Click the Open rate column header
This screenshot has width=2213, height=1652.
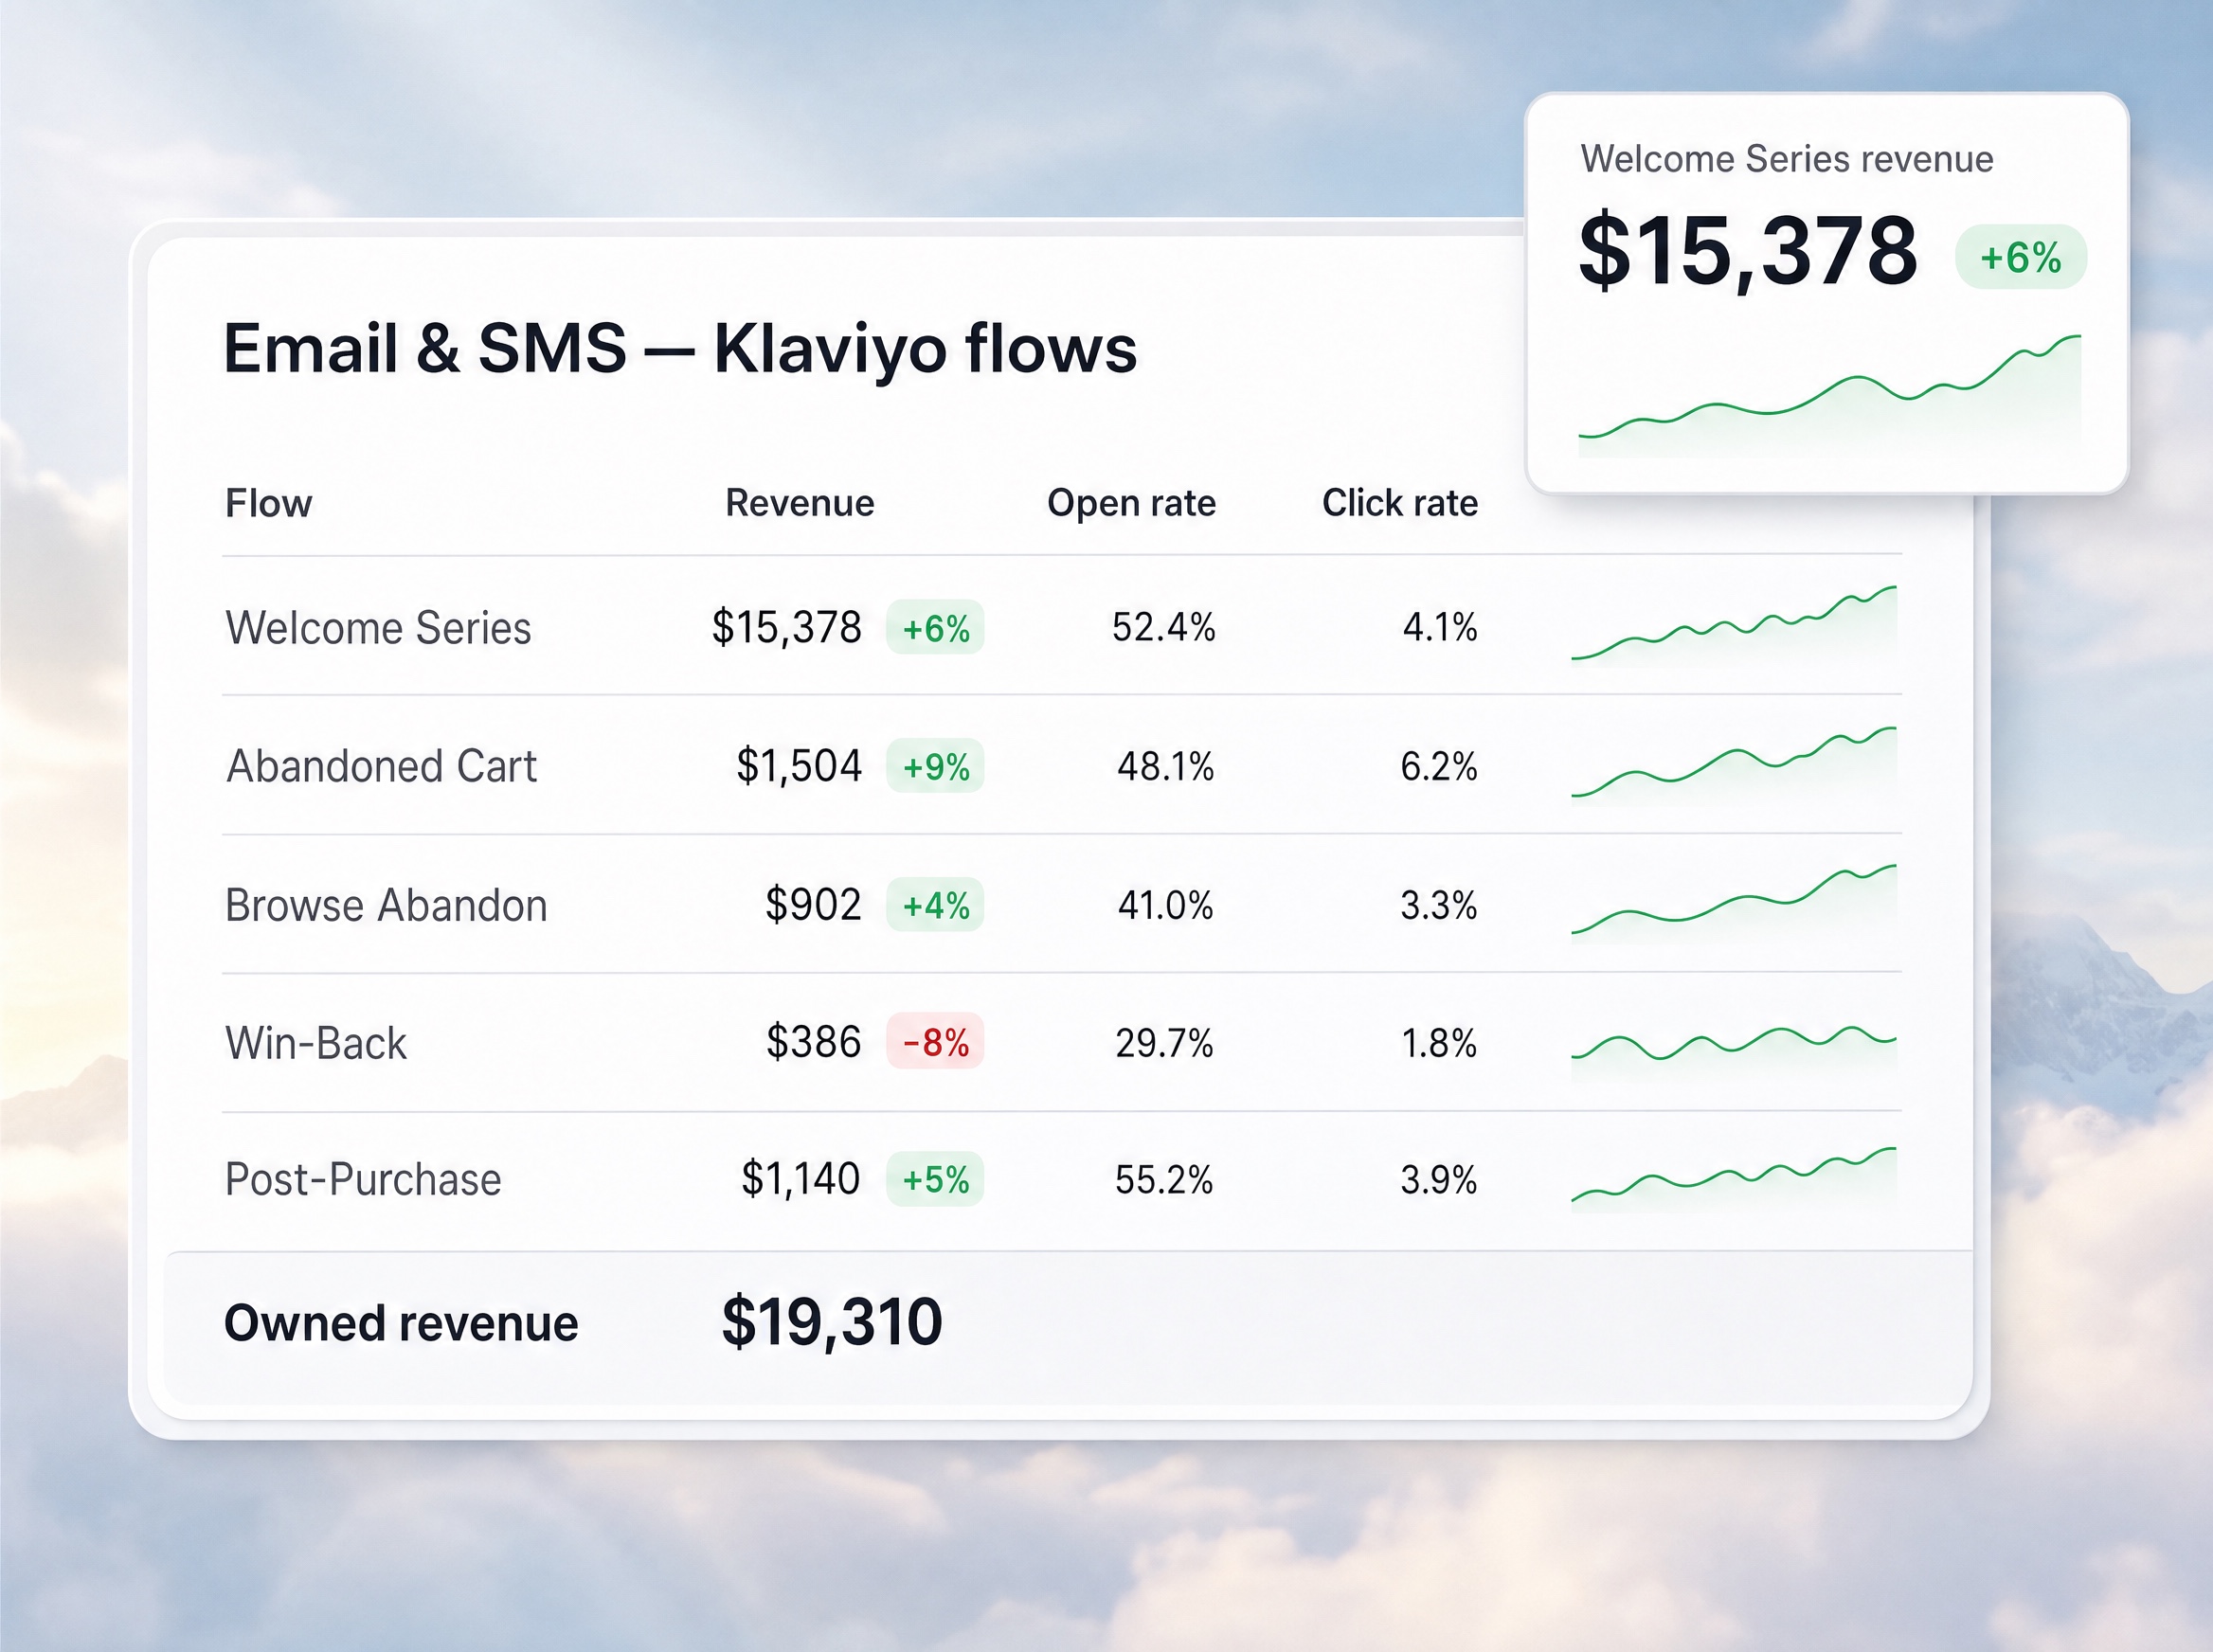1131,503
